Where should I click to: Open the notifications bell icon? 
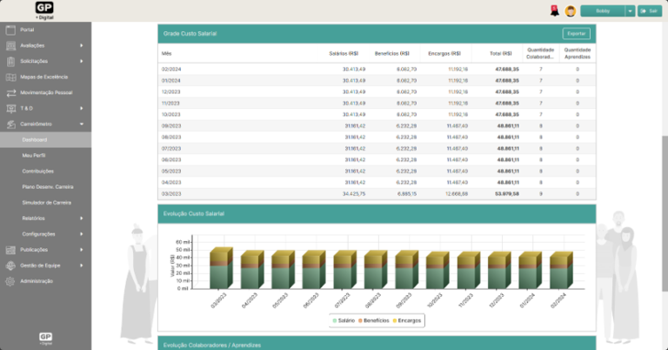554,10
